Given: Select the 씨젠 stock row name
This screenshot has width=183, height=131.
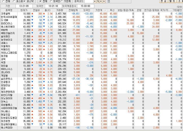Looking at the screenshot, I should (3, 63).
